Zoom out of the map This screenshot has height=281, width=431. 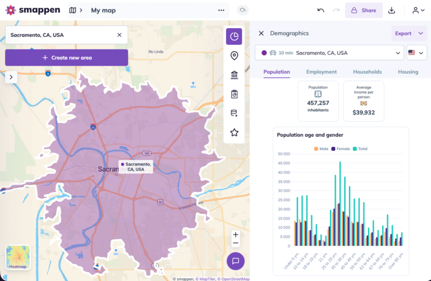pyautogui.click(x=235, y=243)
